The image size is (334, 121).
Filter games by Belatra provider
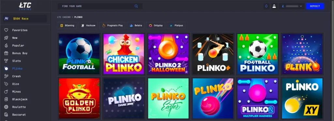pos(136,25)
